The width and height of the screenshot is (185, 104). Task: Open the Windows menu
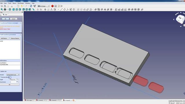click(x=28, y=3)
